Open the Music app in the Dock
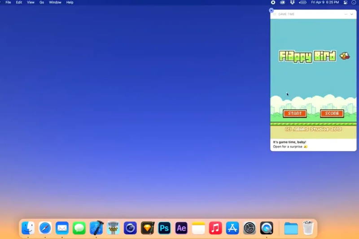The height and width of the screenshot is (239, 359). tap(215, 228)
